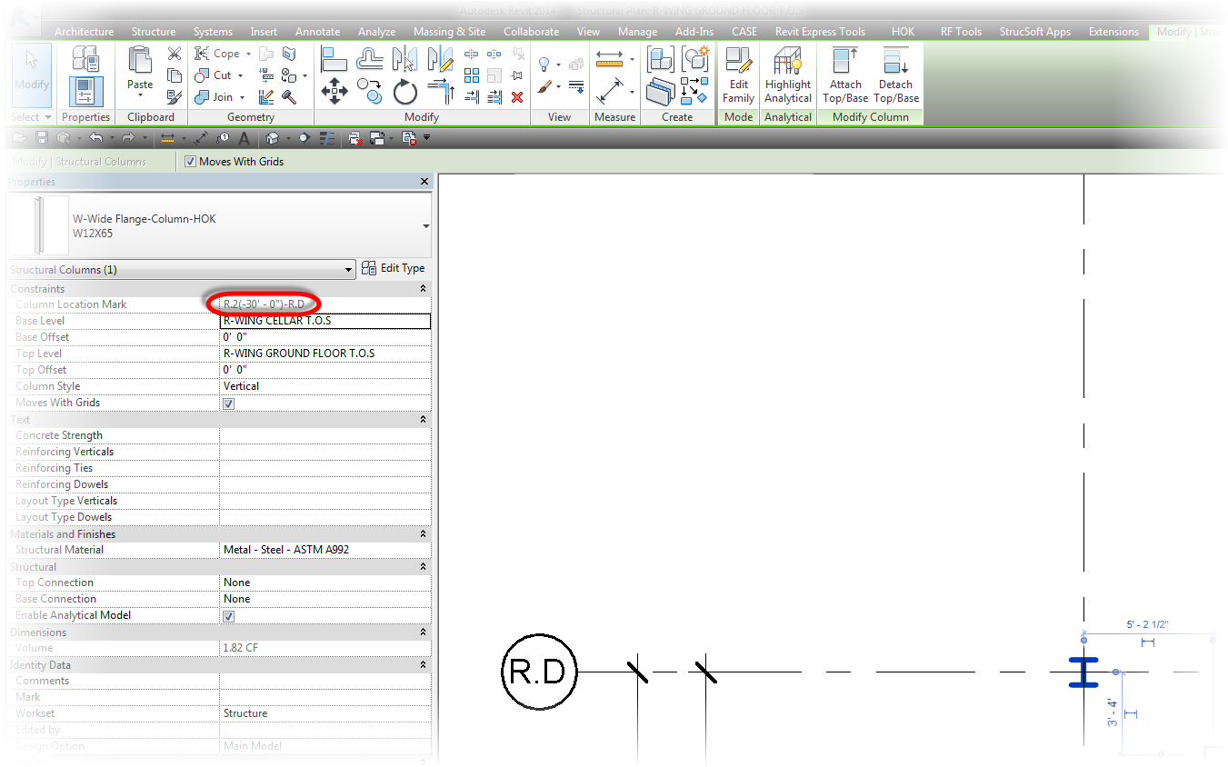This screenshot has width=1228, height=767.
Task: Click Highlight Analytical button
Action: (x=788, y=75)
